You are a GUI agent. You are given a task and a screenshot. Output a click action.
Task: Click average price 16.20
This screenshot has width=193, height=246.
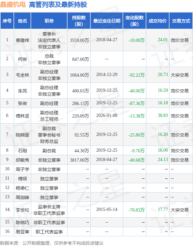pos(163,135)
